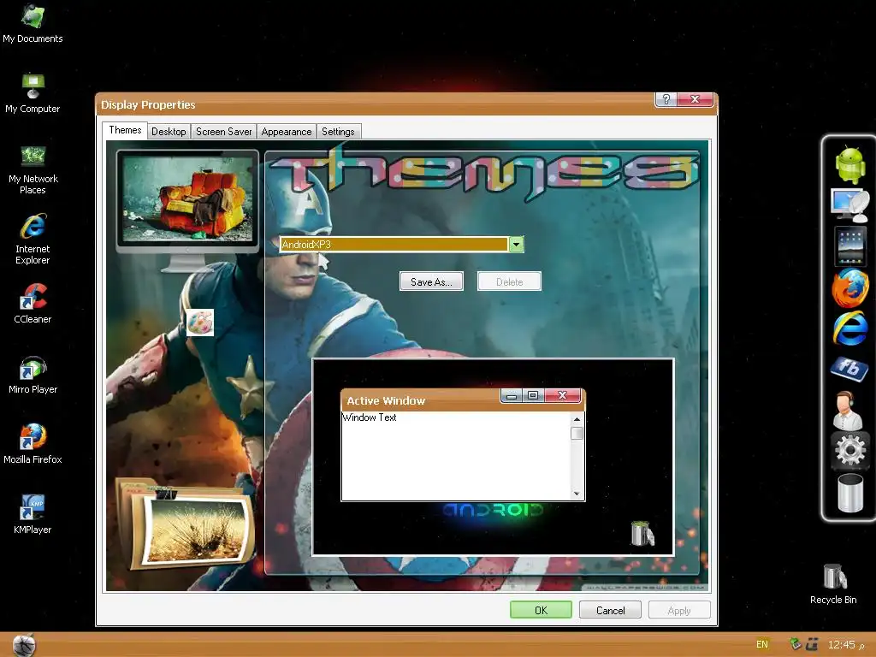Open the Recycle Bin on the desktop
The image size is (876, 657).
click(833, 583)
